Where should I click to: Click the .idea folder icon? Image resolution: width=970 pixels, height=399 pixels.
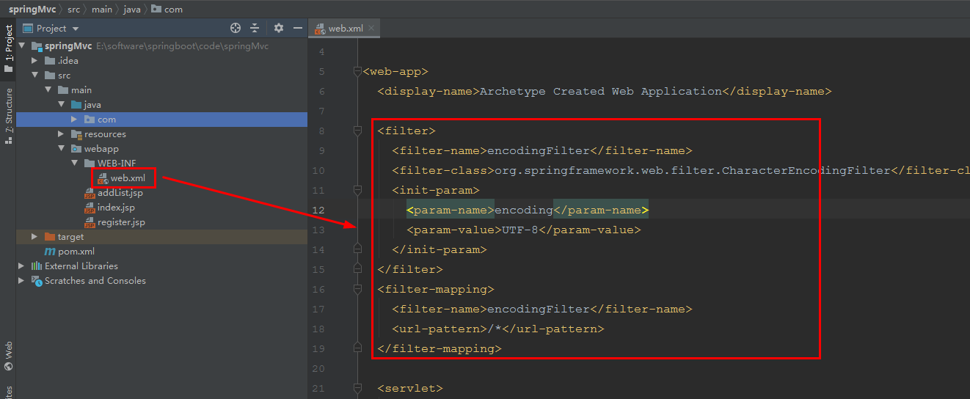click(50, 61)
